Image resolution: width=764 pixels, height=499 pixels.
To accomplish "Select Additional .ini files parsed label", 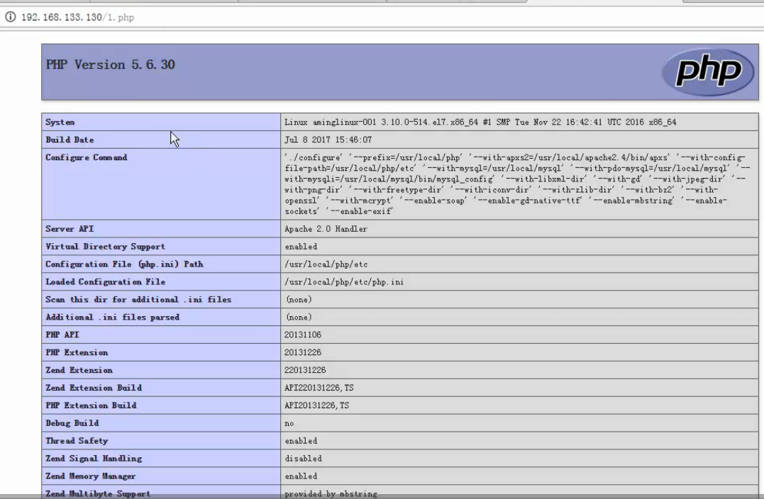I will [113, 317].
